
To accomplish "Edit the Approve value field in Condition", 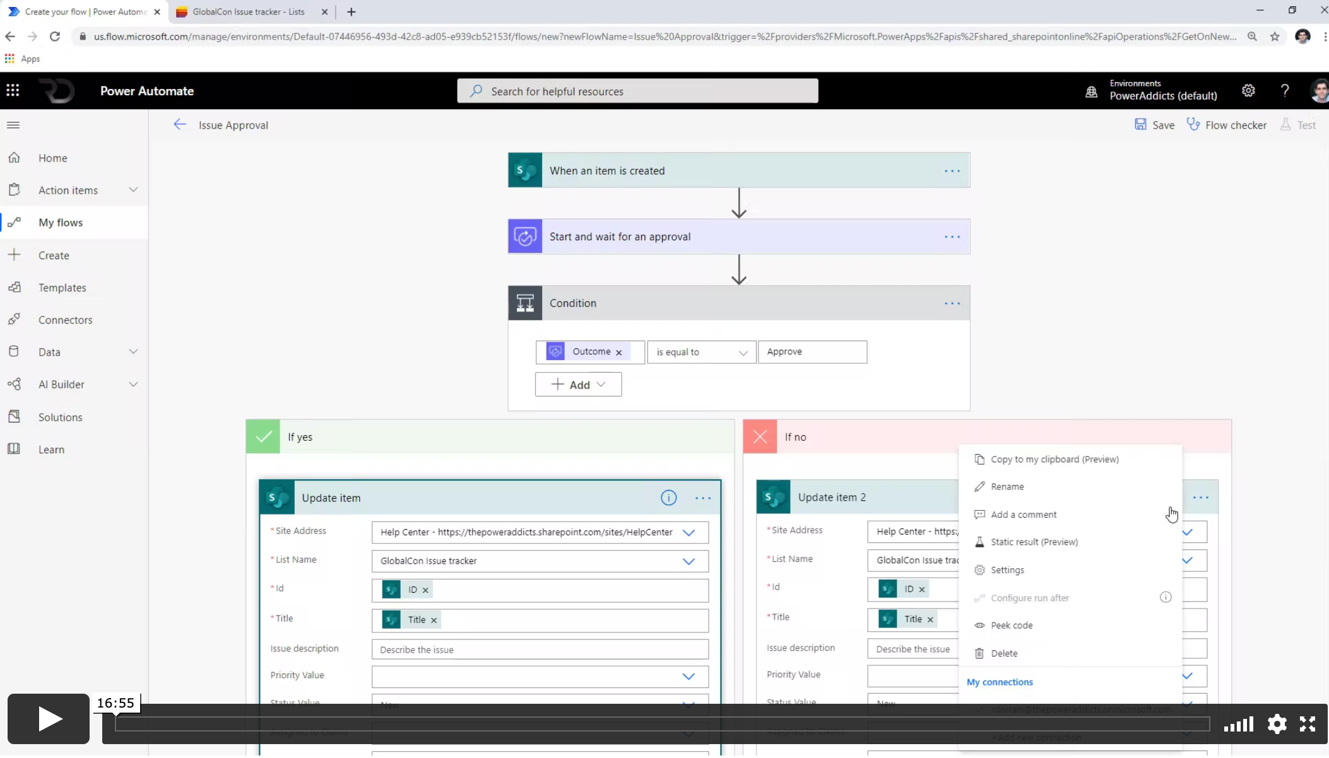I will (x=812, y=352).
